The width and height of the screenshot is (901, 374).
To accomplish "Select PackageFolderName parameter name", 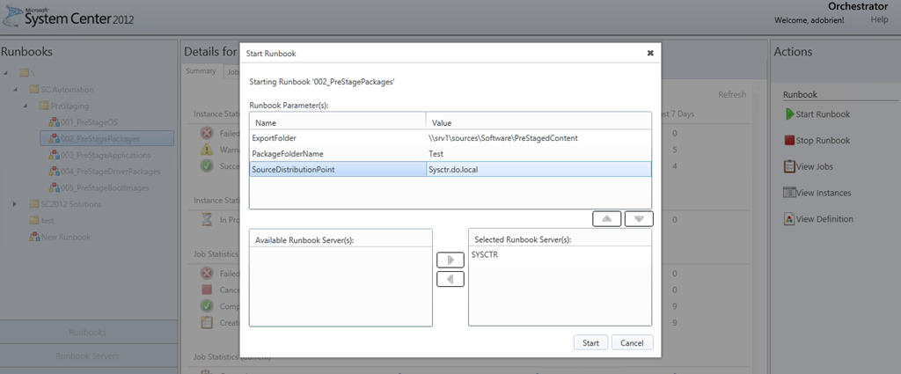I will 338,153.
